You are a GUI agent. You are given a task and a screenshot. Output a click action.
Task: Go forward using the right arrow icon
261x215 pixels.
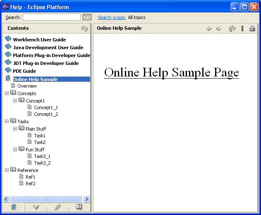click(218, 29)
